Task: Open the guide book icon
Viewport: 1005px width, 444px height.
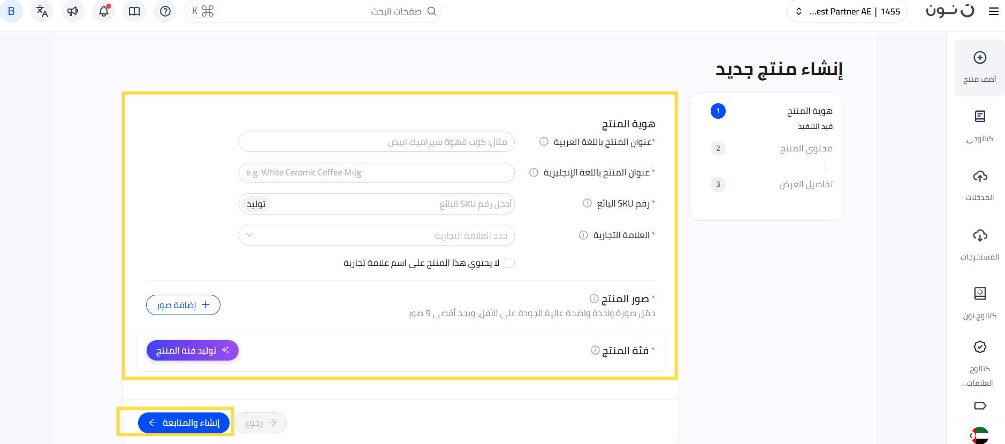Action: tap(134, 11)
